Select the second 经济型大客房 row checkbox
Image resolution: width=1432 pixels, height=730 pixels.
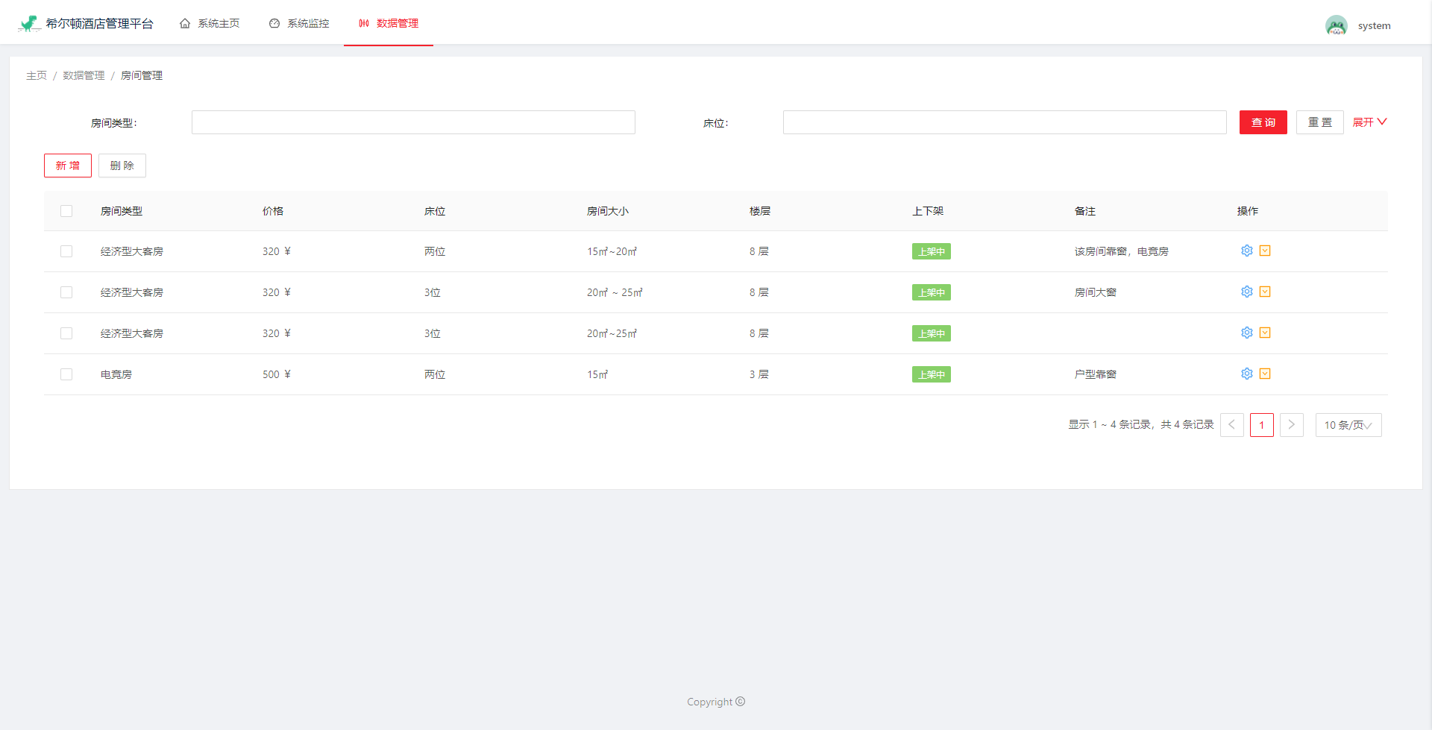coord(66,292)
